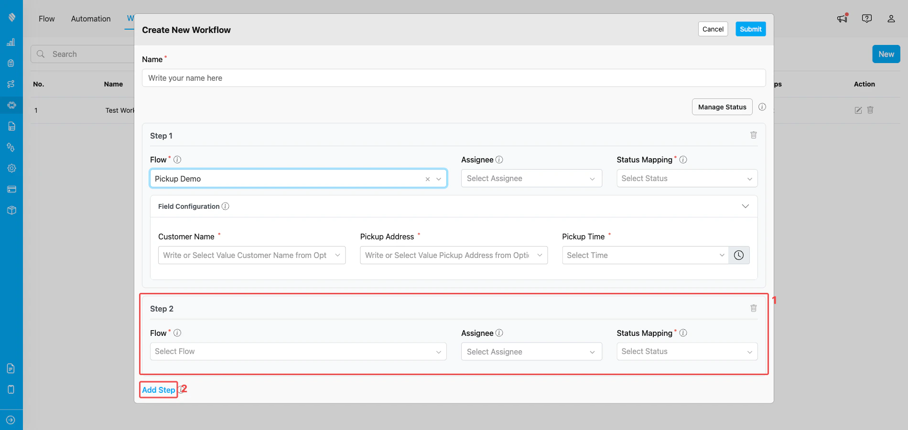Image resolution: width=908 pixels, height=430 pixels.
Task: Click the info icon next to Step 1 Assignee
Action: coord(499,160)
